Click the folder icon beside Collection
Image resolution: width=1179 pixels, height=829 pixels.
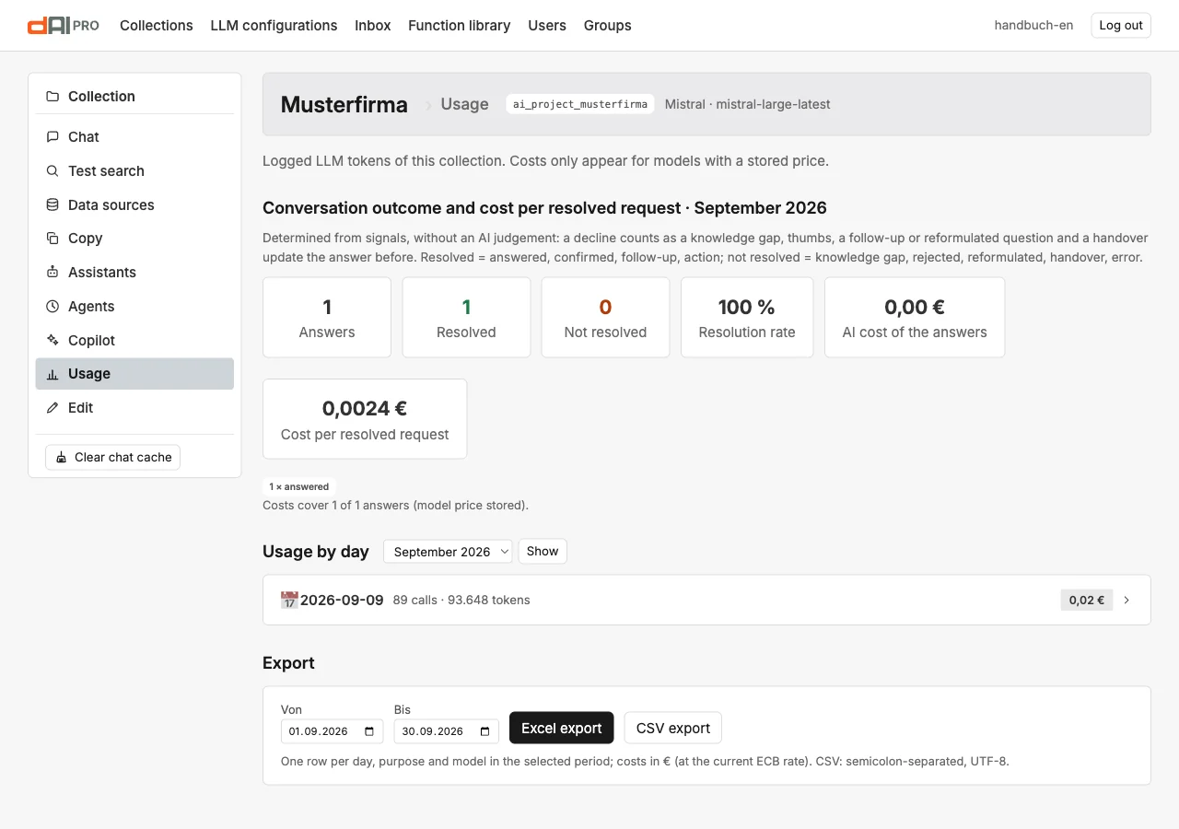point(53,97)
